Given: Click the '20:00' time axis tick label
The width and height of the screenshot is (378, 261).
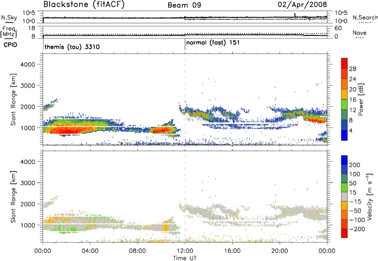Looking at the screenshot, I should (280, 251).
